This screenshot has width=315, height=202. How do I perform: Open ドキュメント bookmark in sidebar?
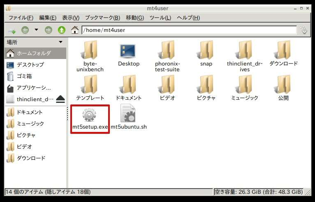click(x=35, y=112)
